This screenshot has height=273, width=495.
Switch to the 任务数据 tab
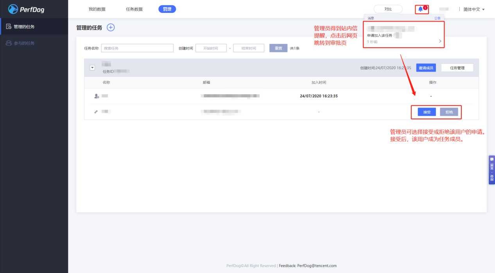pos(134,9)
